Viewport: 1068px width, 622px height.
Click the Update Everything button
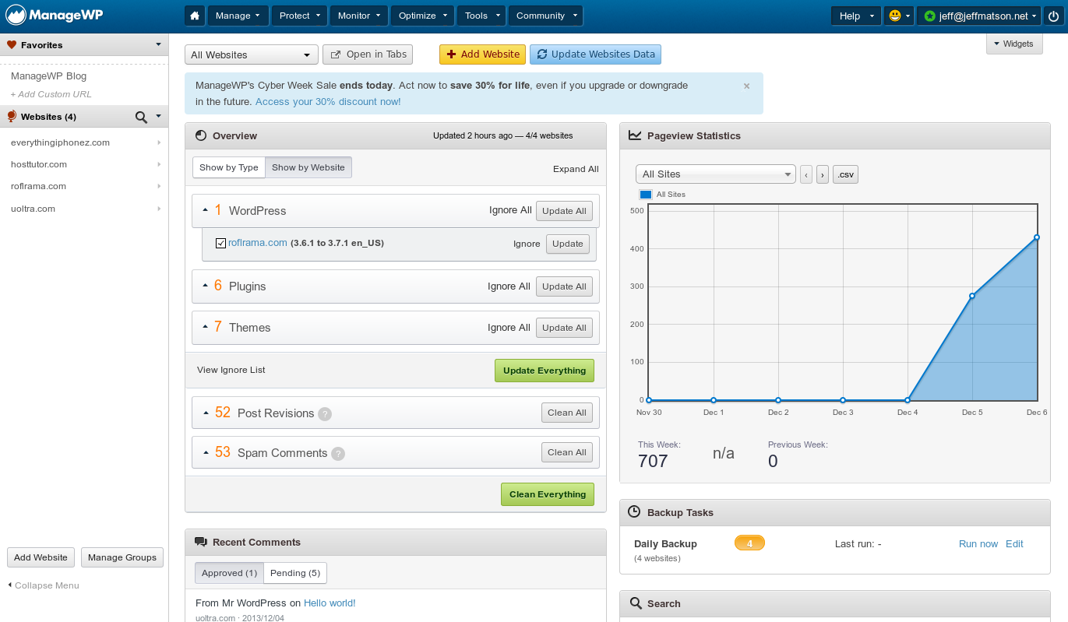(x=544, y=371)
